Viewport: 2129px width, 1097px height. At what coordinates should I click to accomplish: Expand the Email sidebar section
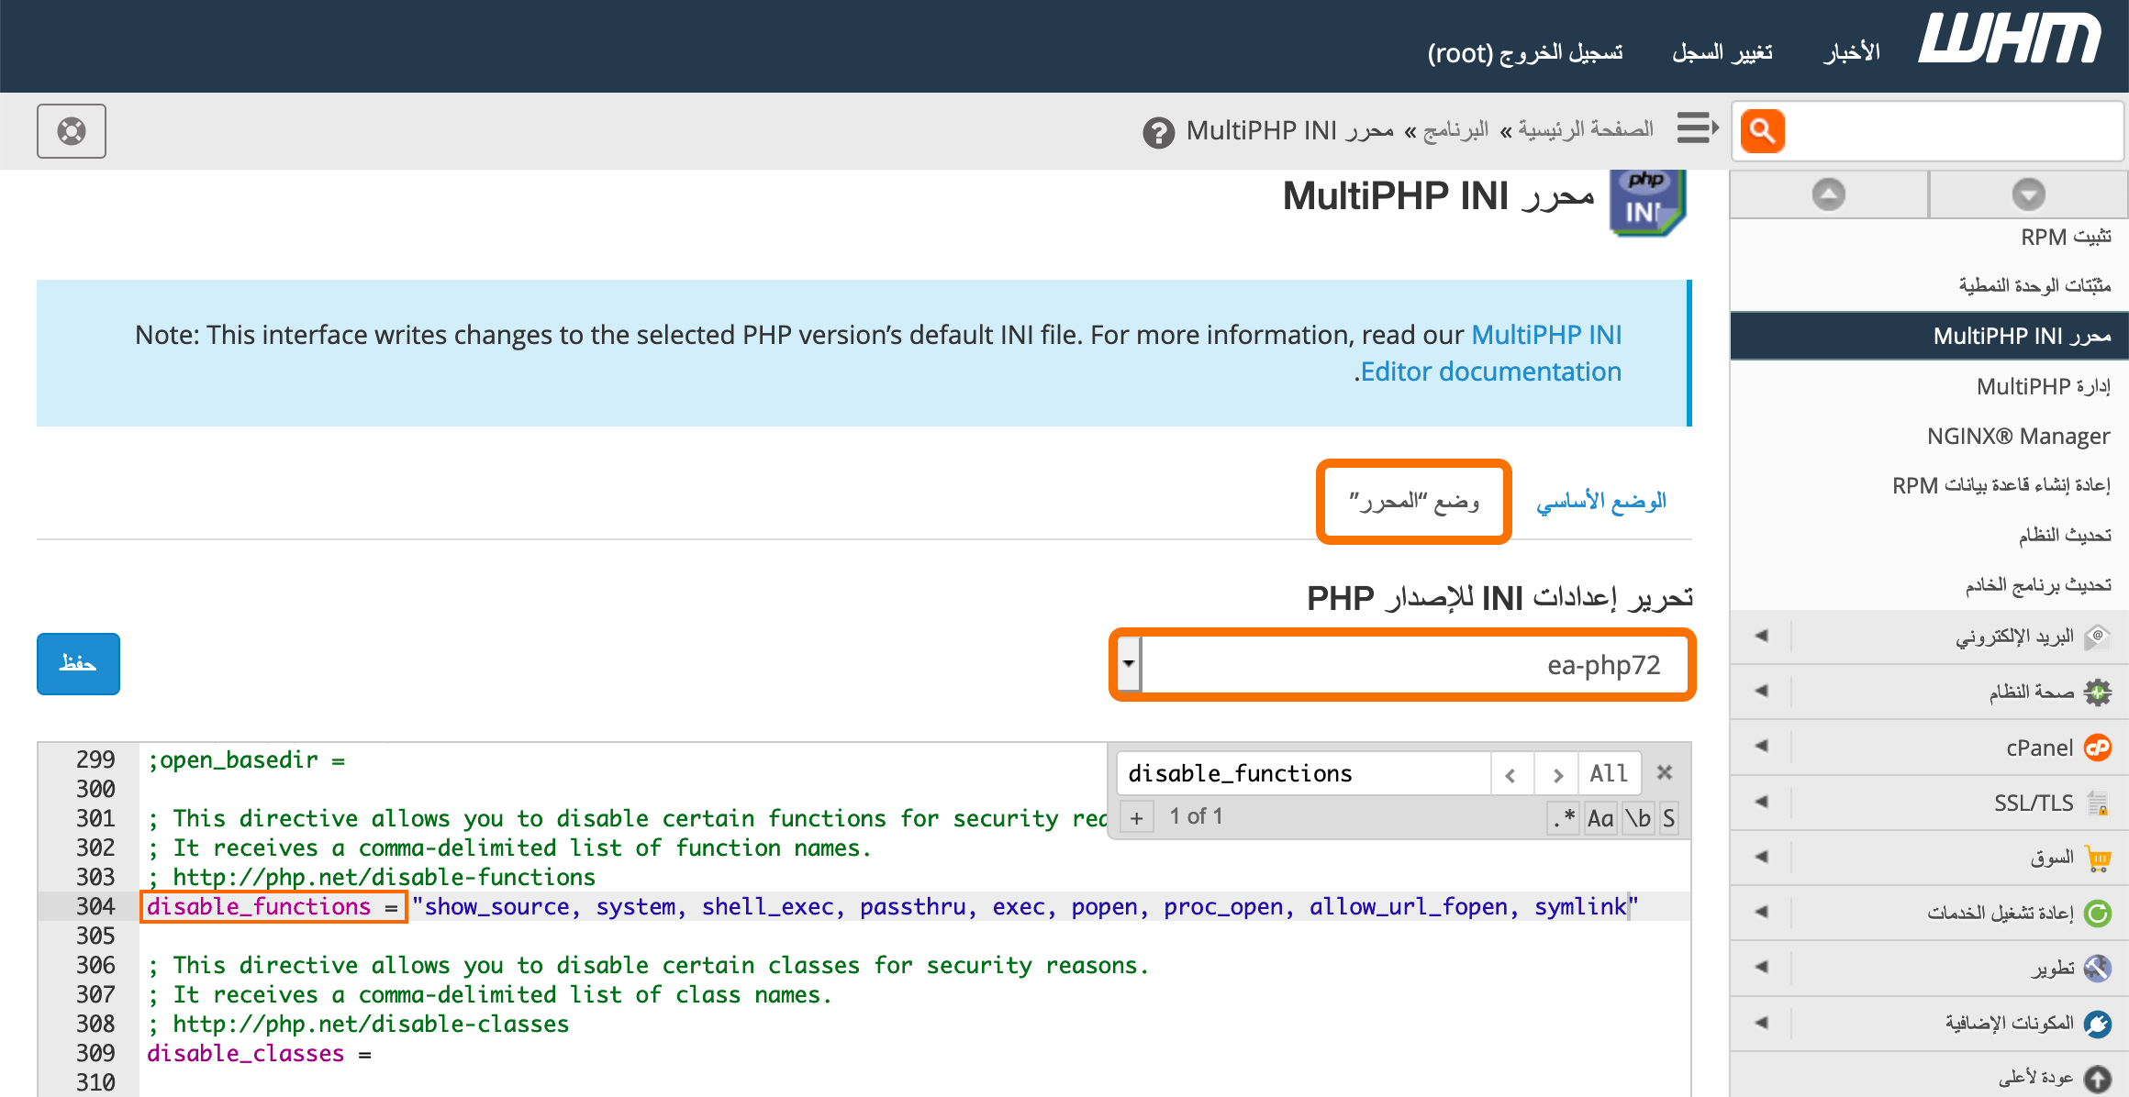pos(1761,636)
